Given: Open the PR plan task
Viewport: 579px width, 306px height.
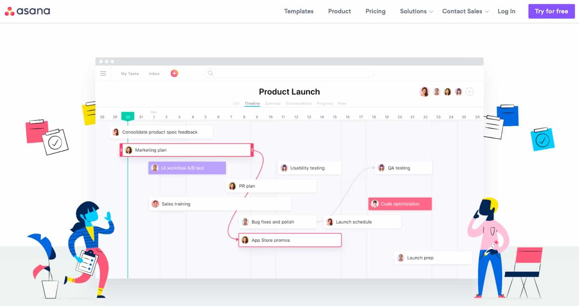Looking at the screenshot, I should 271,186.
